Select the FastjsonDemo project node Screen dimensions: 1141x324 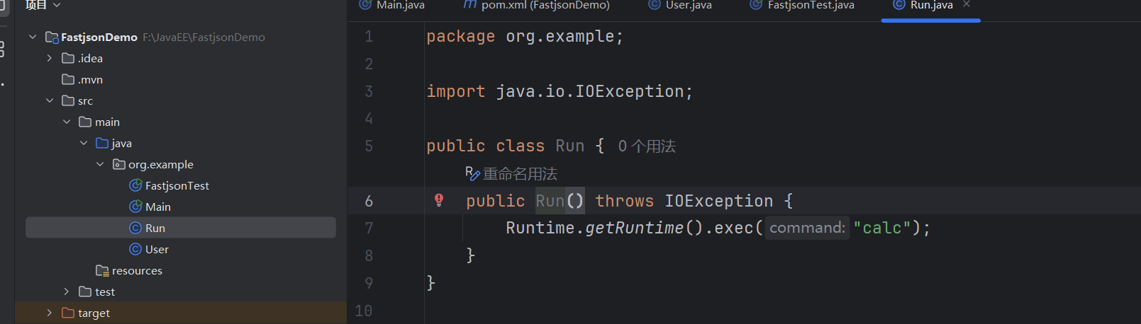pyautogui.click(x=99, y=37)
